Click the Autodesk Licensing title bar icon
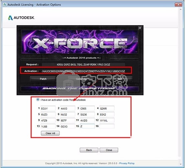 tap(5, 5)
